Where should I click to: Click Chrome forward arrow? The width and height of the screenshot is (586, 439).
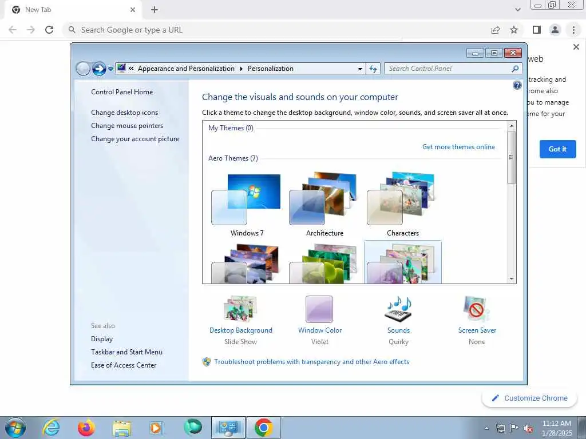coord(31,30)
